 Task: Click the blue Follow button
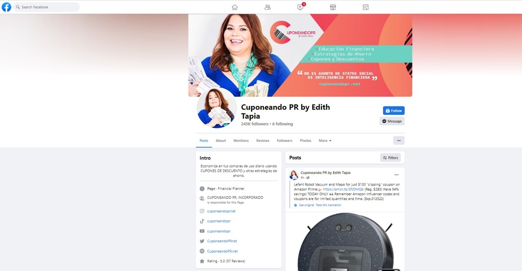click(x=394, y=111)
